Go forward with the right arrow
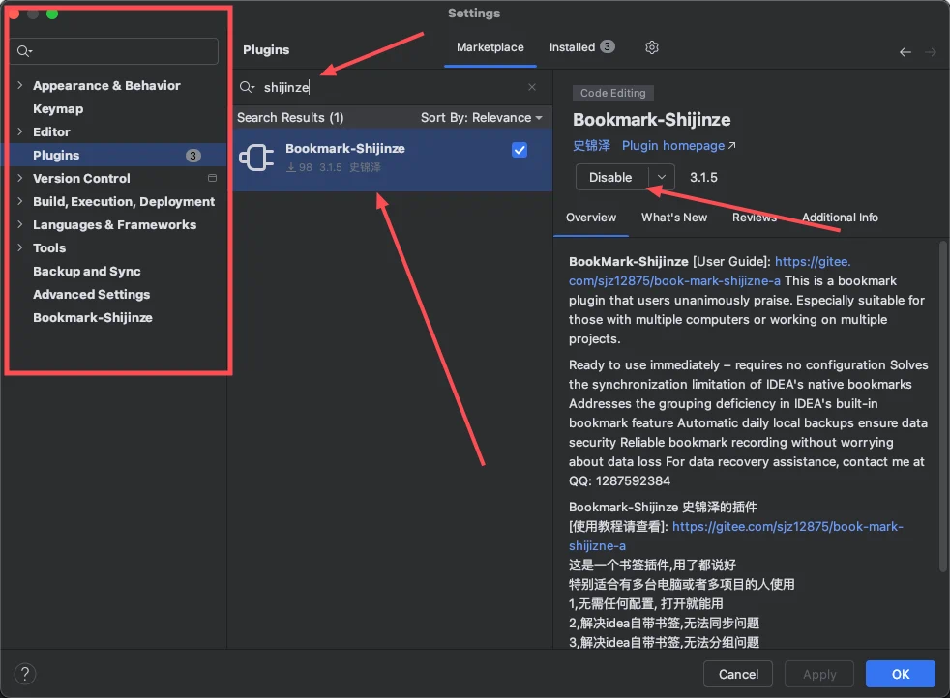 click(930, 52)
